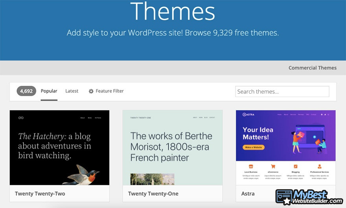Click the Local Business storefront icon

tap(251, 166)
